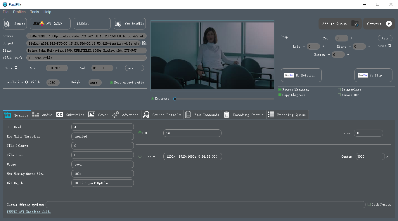This screenshot has height=221, width=398.
Task: Enable the Deinterlace checkbox
Action: point(339,90)
